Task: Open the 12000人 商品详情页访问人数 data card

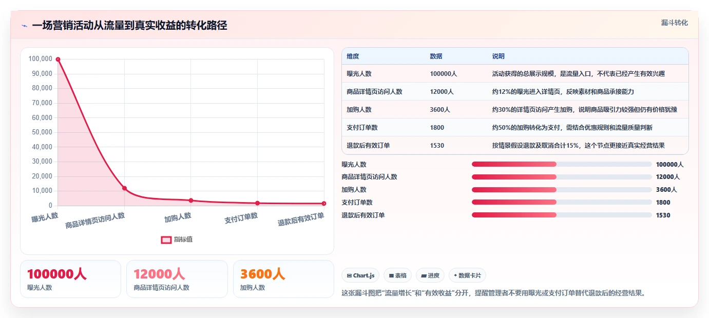Action: click(177, 279)
